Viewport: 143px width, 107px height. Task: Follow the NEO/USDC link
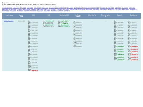(89, 9)
